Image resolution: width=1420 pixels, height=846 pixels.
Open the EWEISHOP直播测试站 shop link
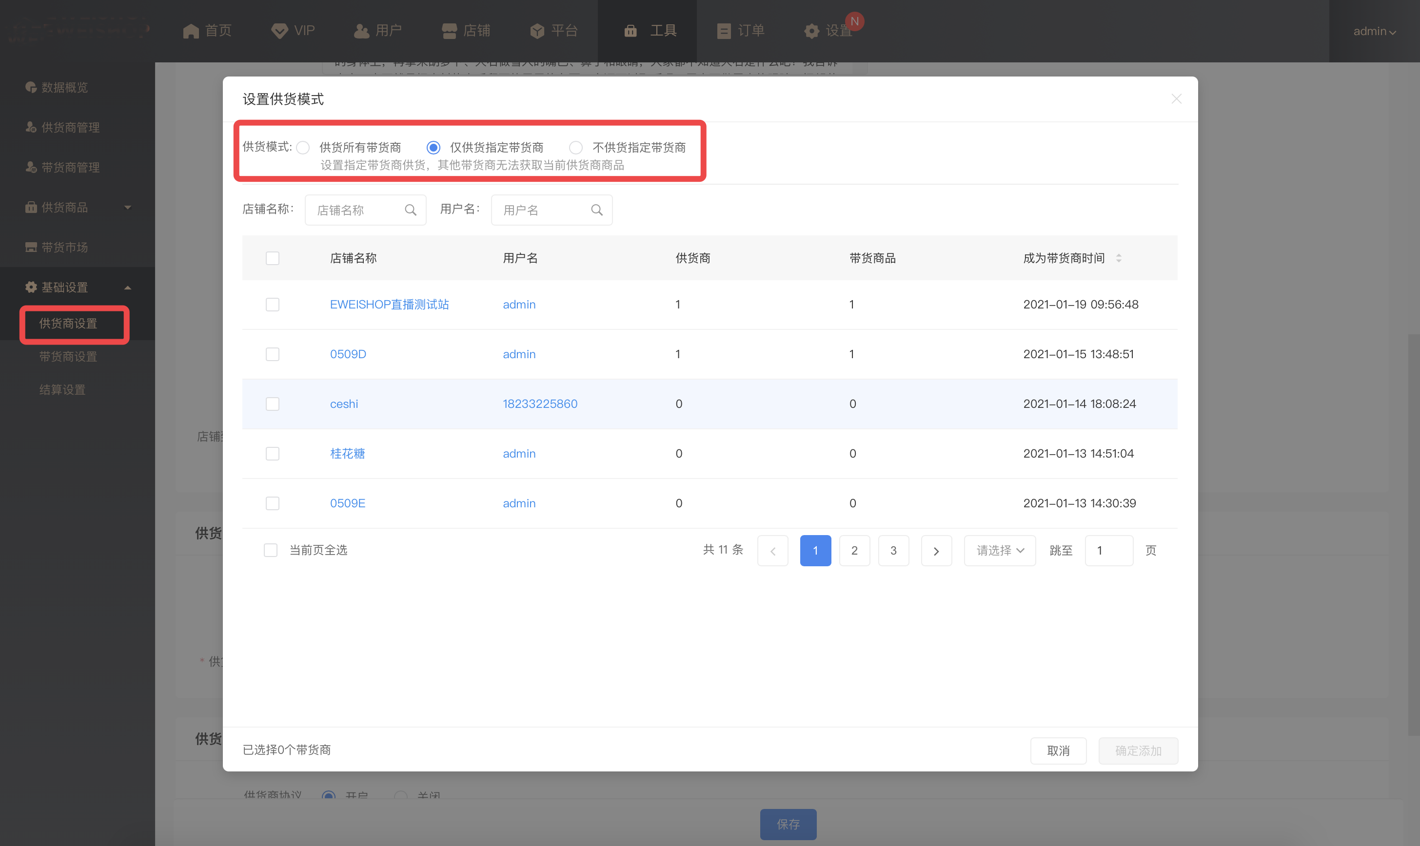click(x=389, y=305)
